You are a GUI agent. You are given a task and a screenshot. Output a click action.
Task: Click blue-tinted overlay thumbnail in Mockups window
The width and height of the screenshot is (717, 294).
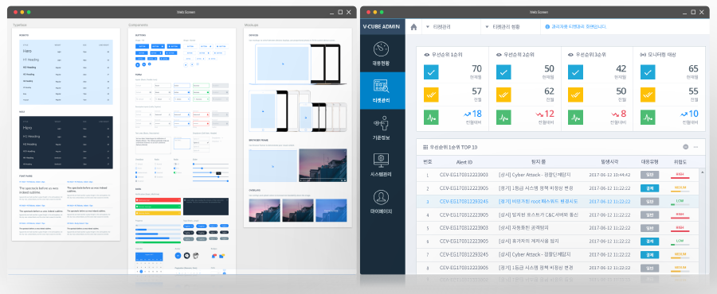(x=331, y=211)
